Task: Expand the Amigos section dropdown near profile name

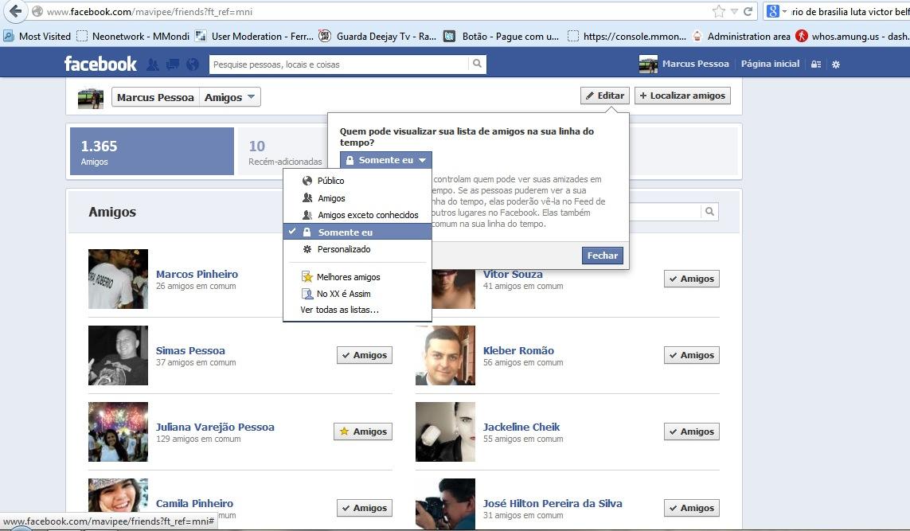Action: [230, 97]
